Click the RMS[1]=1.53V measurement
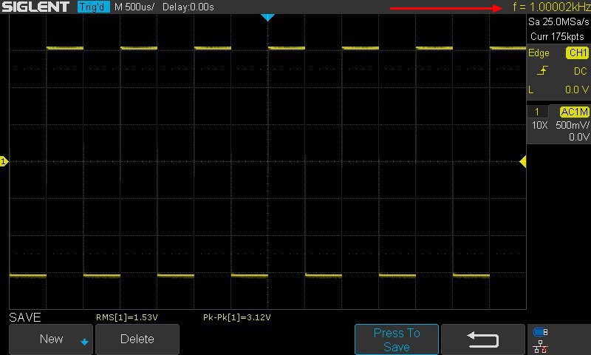 click(x=126, y=317)
